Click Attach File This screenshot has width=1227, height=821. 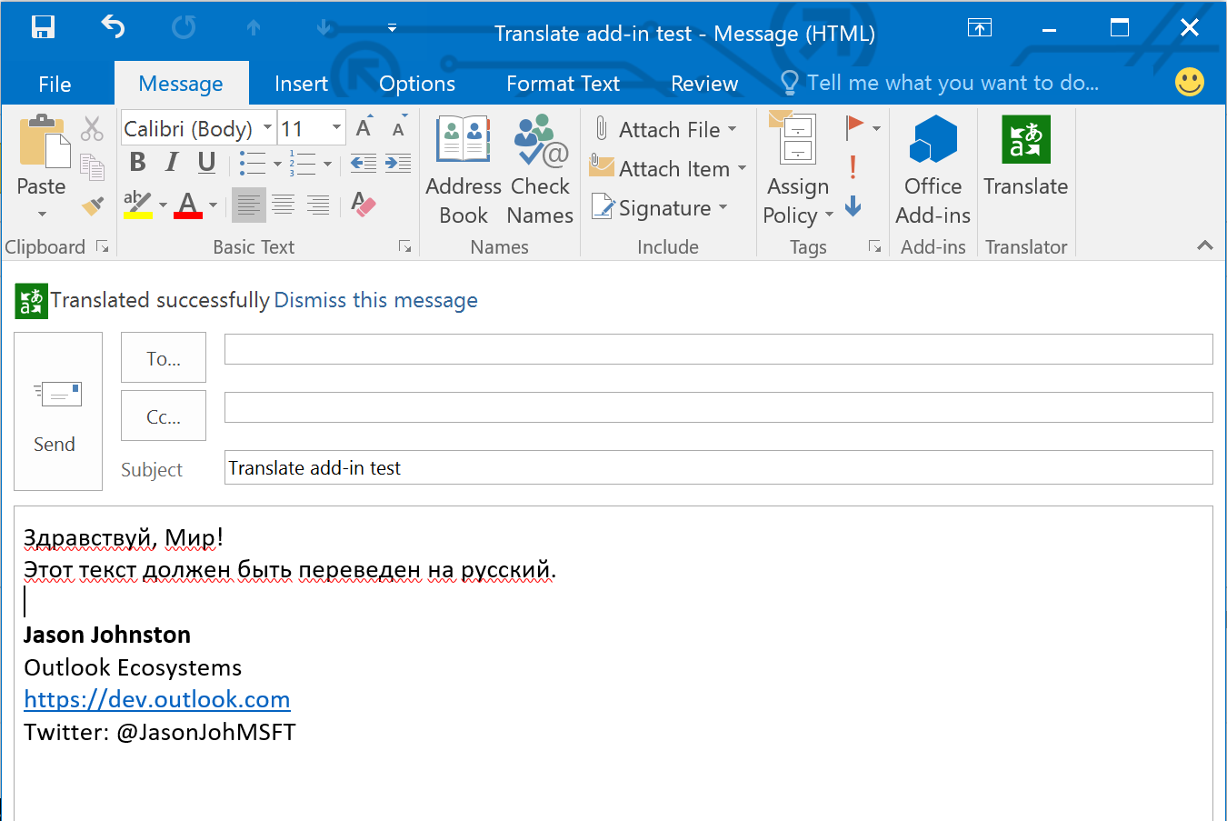664,129
